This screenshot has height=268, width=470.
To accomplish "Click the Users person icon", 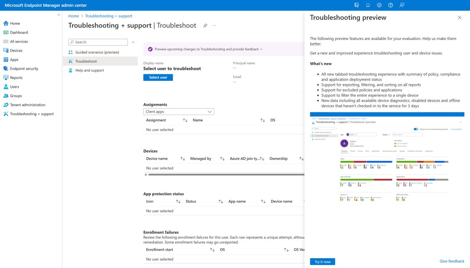I will 6,86.
